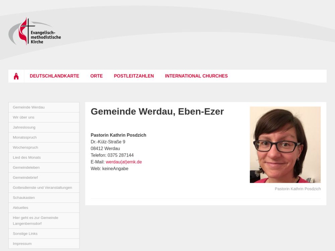This screenshot has height=251, width=335.
Task: Open the Jahreslosung page
Action: click(44, 127)
